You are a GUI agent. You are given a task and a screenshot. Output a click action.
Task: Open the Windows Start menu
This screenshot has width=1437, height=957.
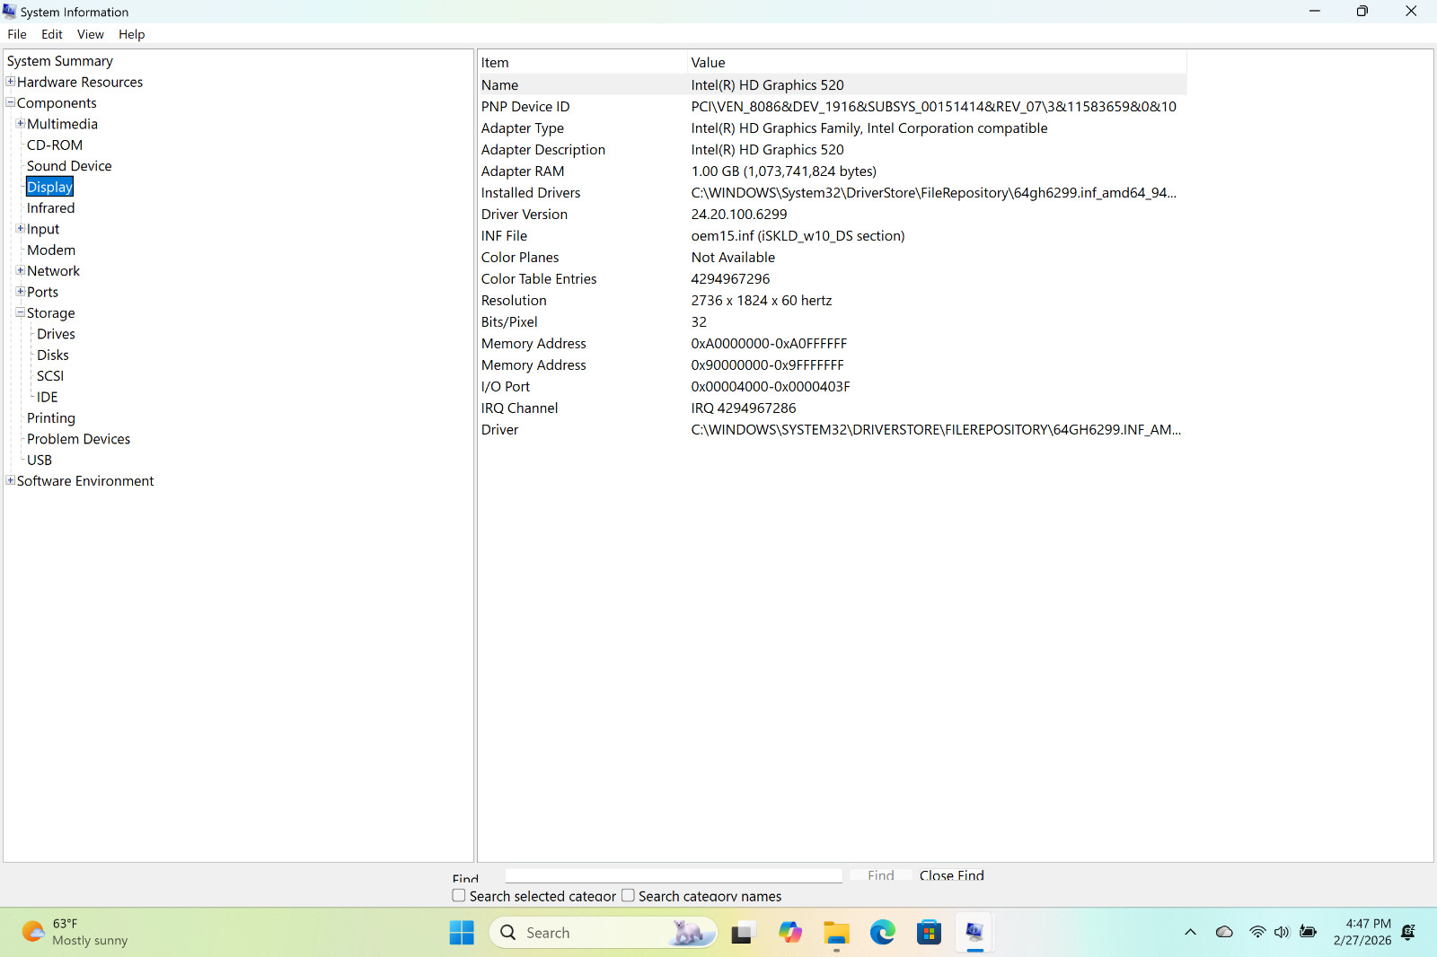tap(462, 933)
